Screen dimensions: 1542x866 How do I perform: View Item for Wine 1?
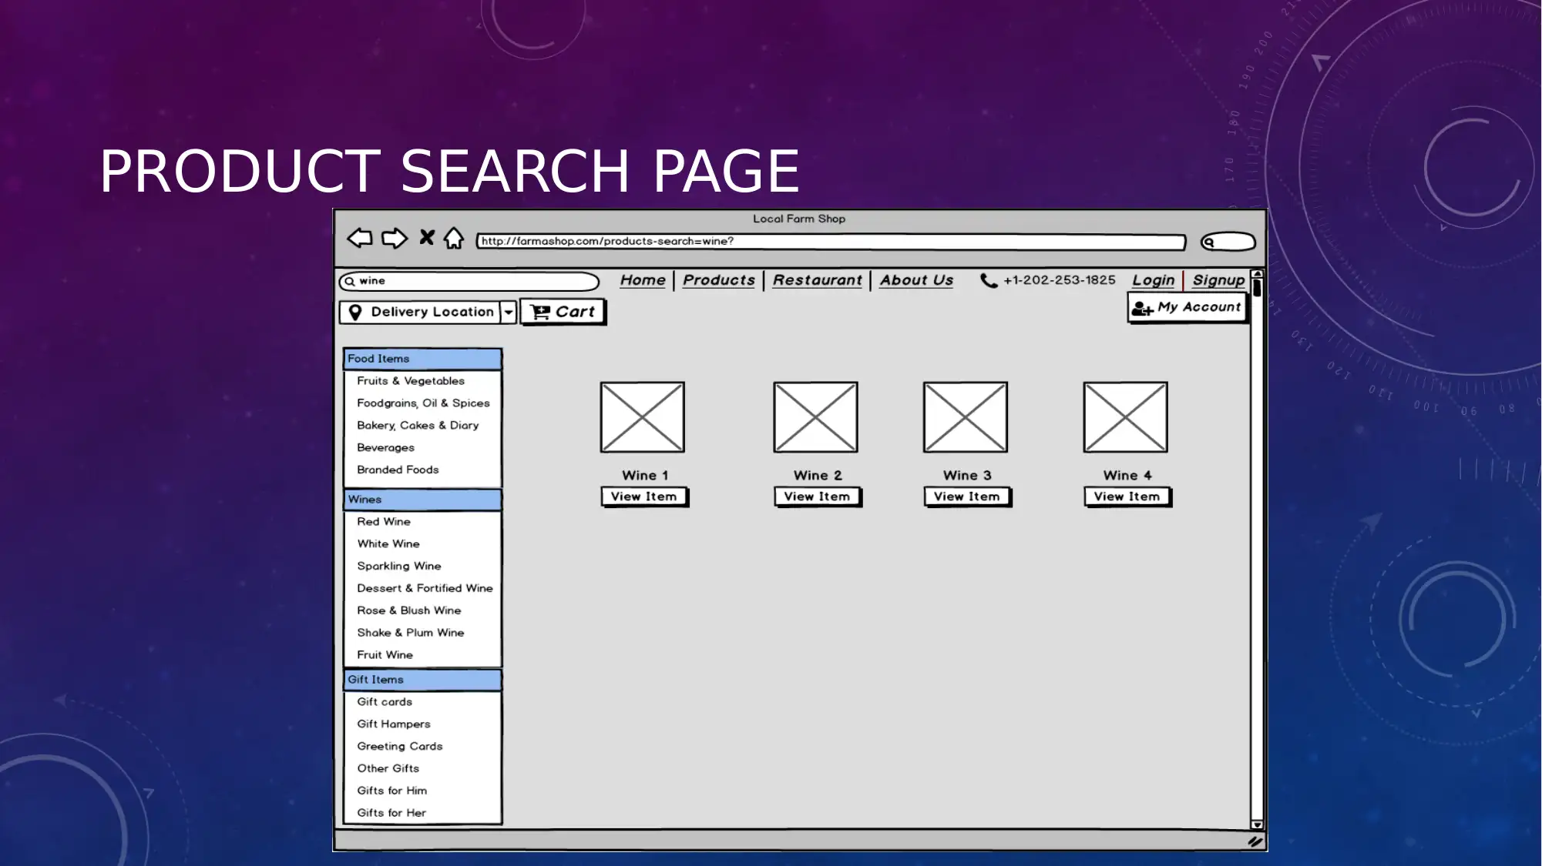tap(645, 497)
